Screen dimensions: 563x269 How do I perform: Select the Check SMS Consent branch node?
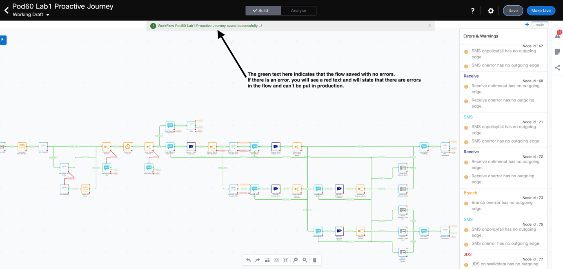point(107,147)
